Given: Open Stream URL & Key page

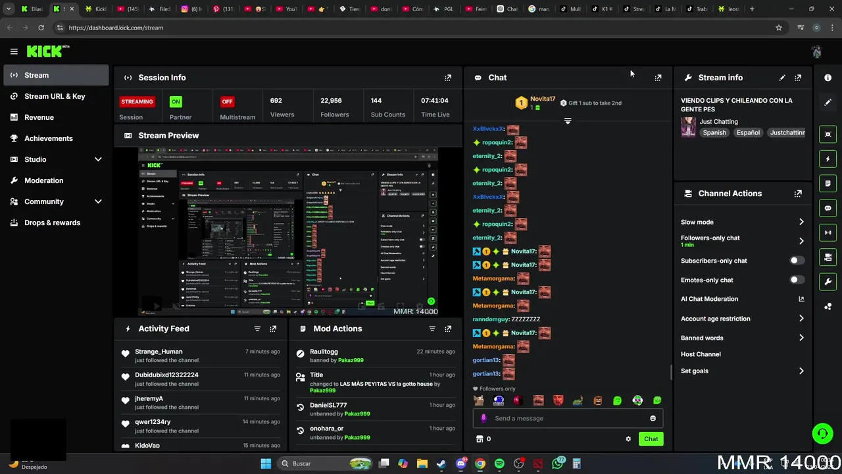Looking at the screenshot, I should (x=56, y=96).
